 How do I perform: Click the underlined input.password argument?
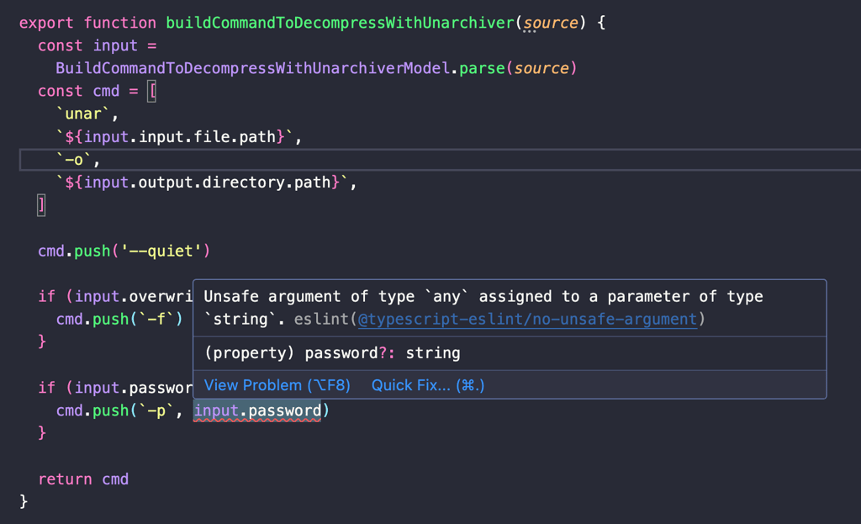[x=257, y=410]
